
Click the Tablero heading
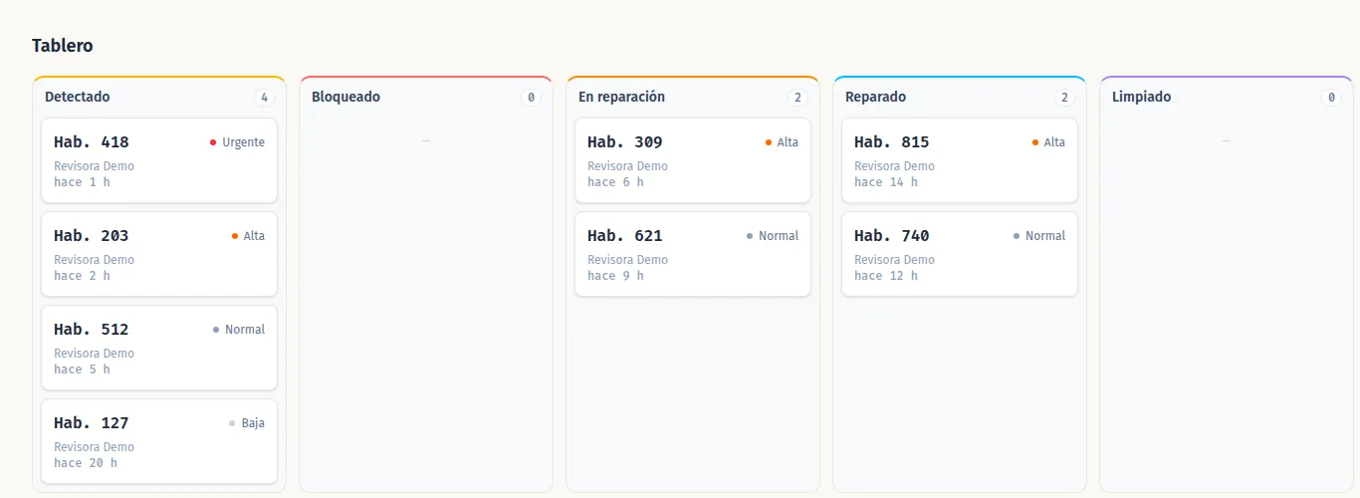click(x=63, y=46)
